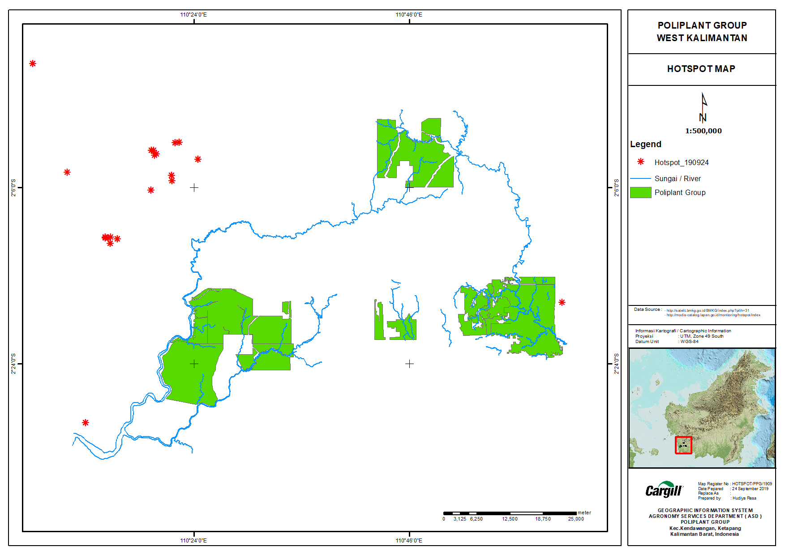Click the Legend heading
Image resolution: width=785 pixels, height=555 pixels.
click(x=646, y=144)
